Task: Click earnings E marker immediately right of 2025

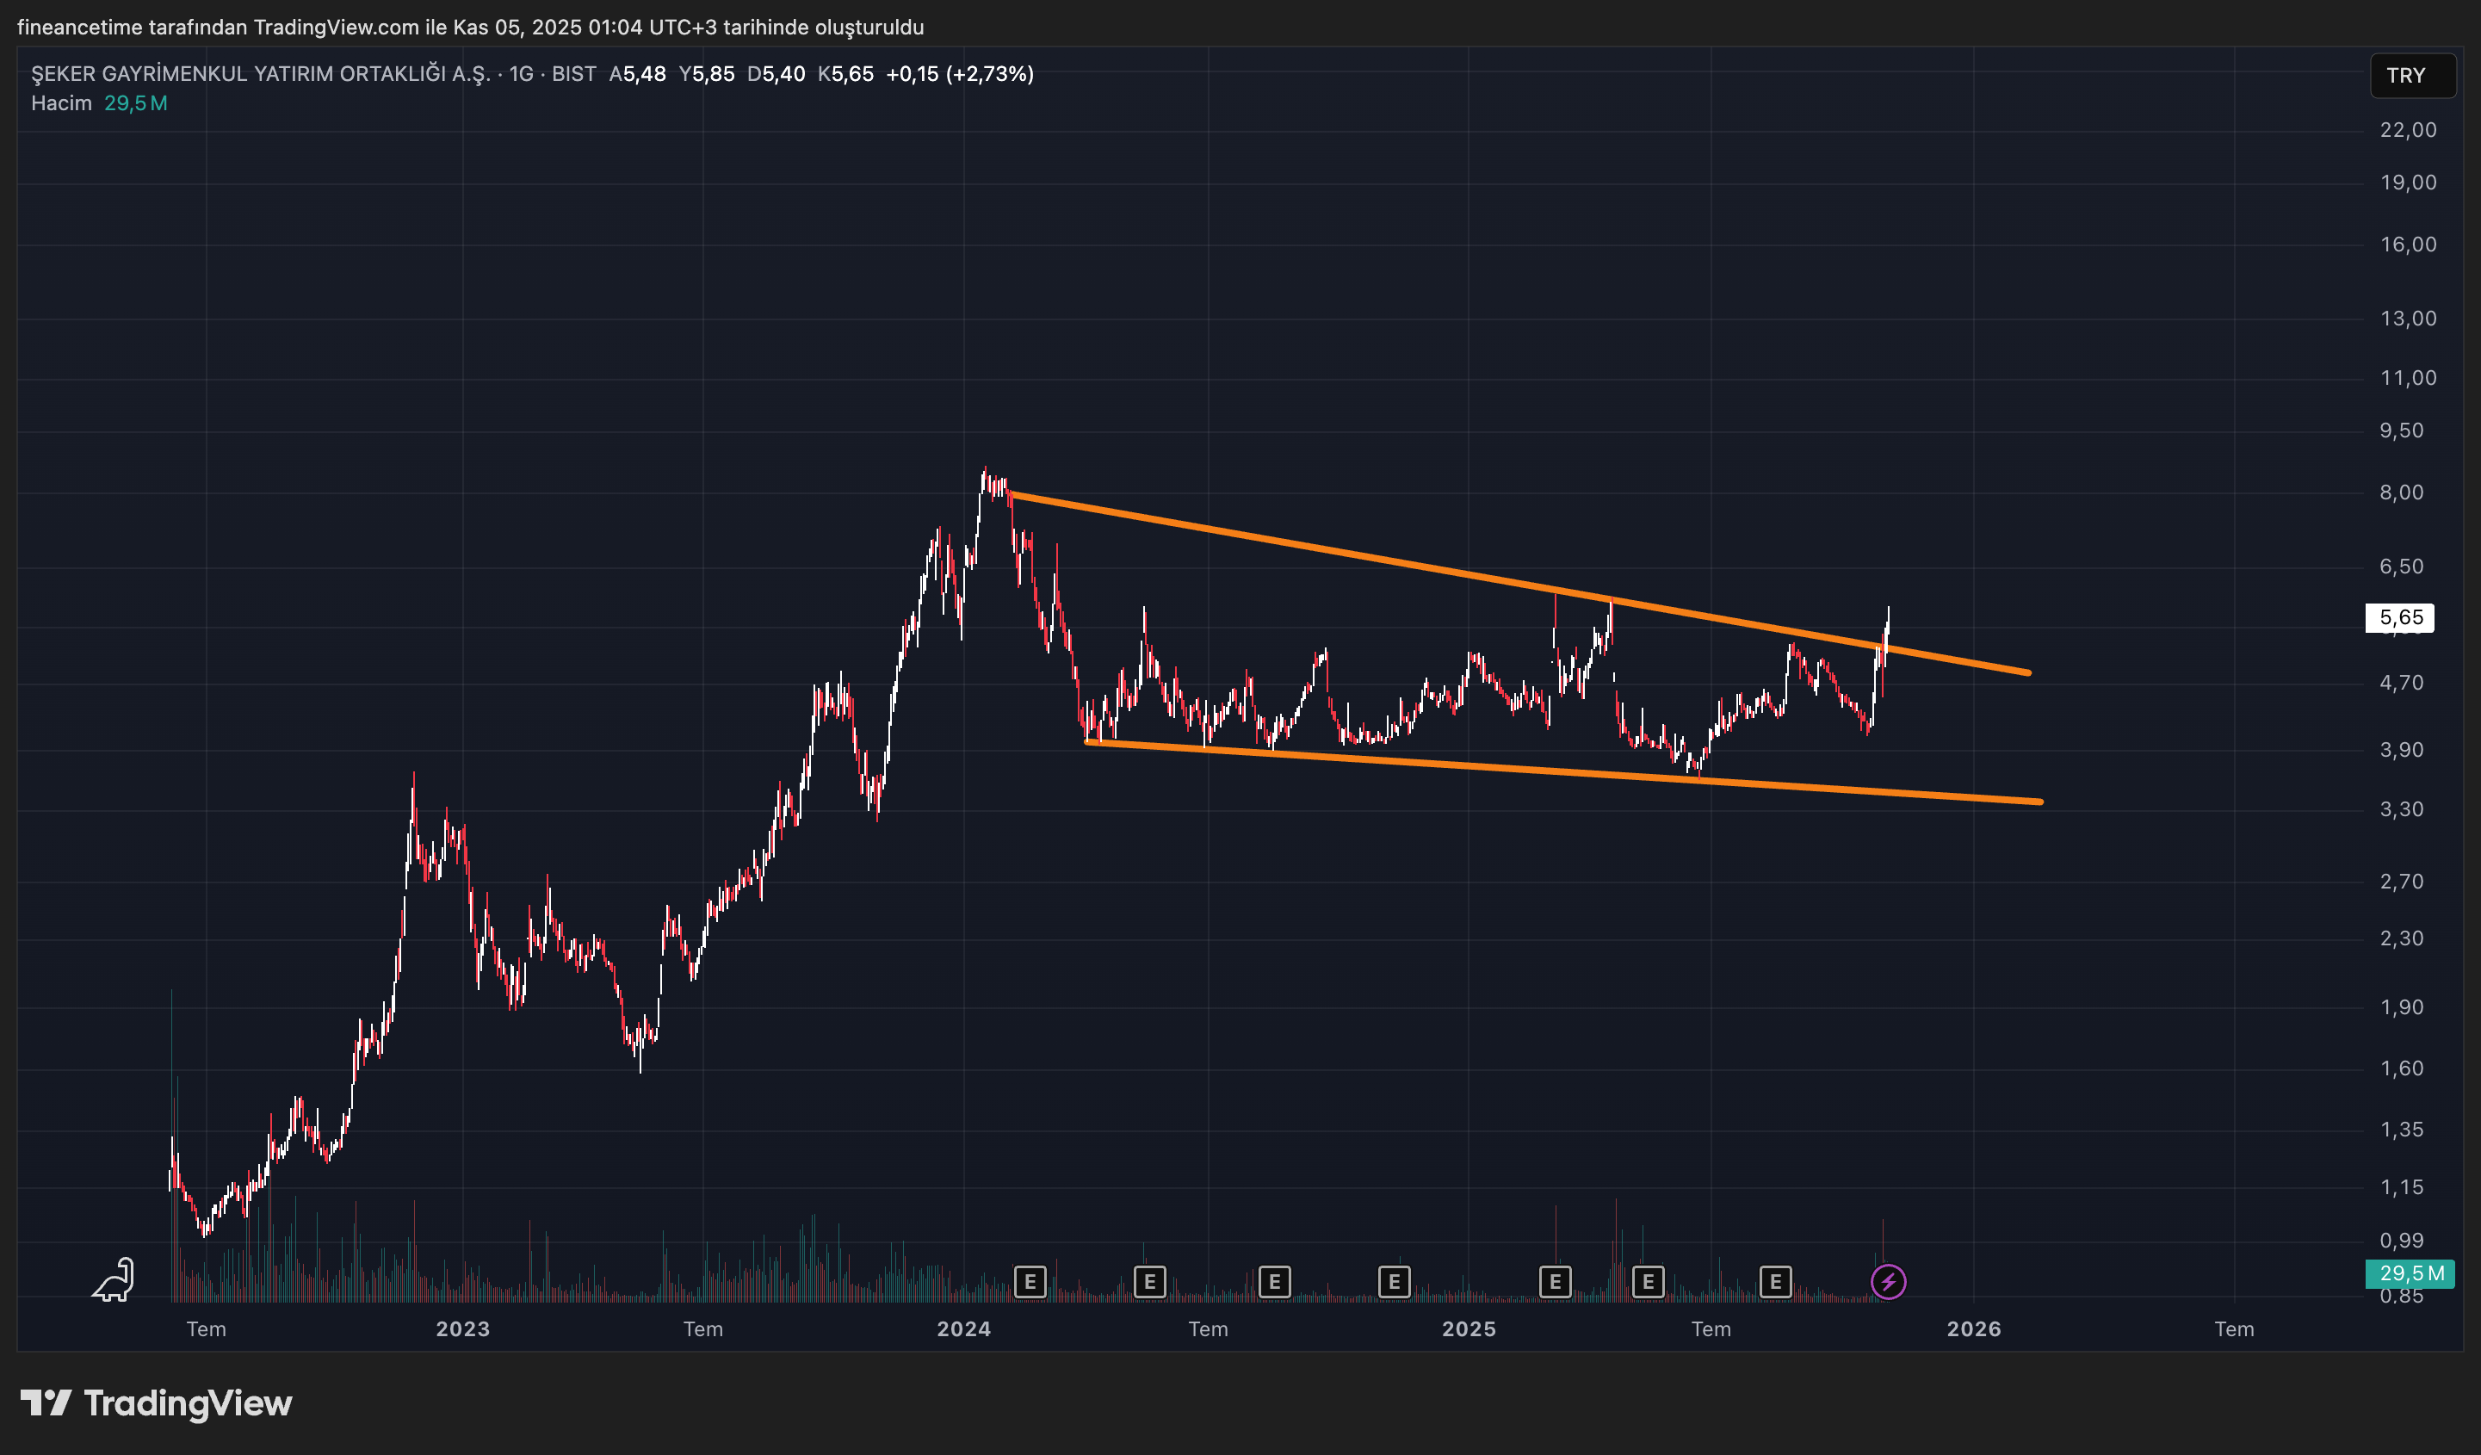Action: [x=1555, y=1282]
